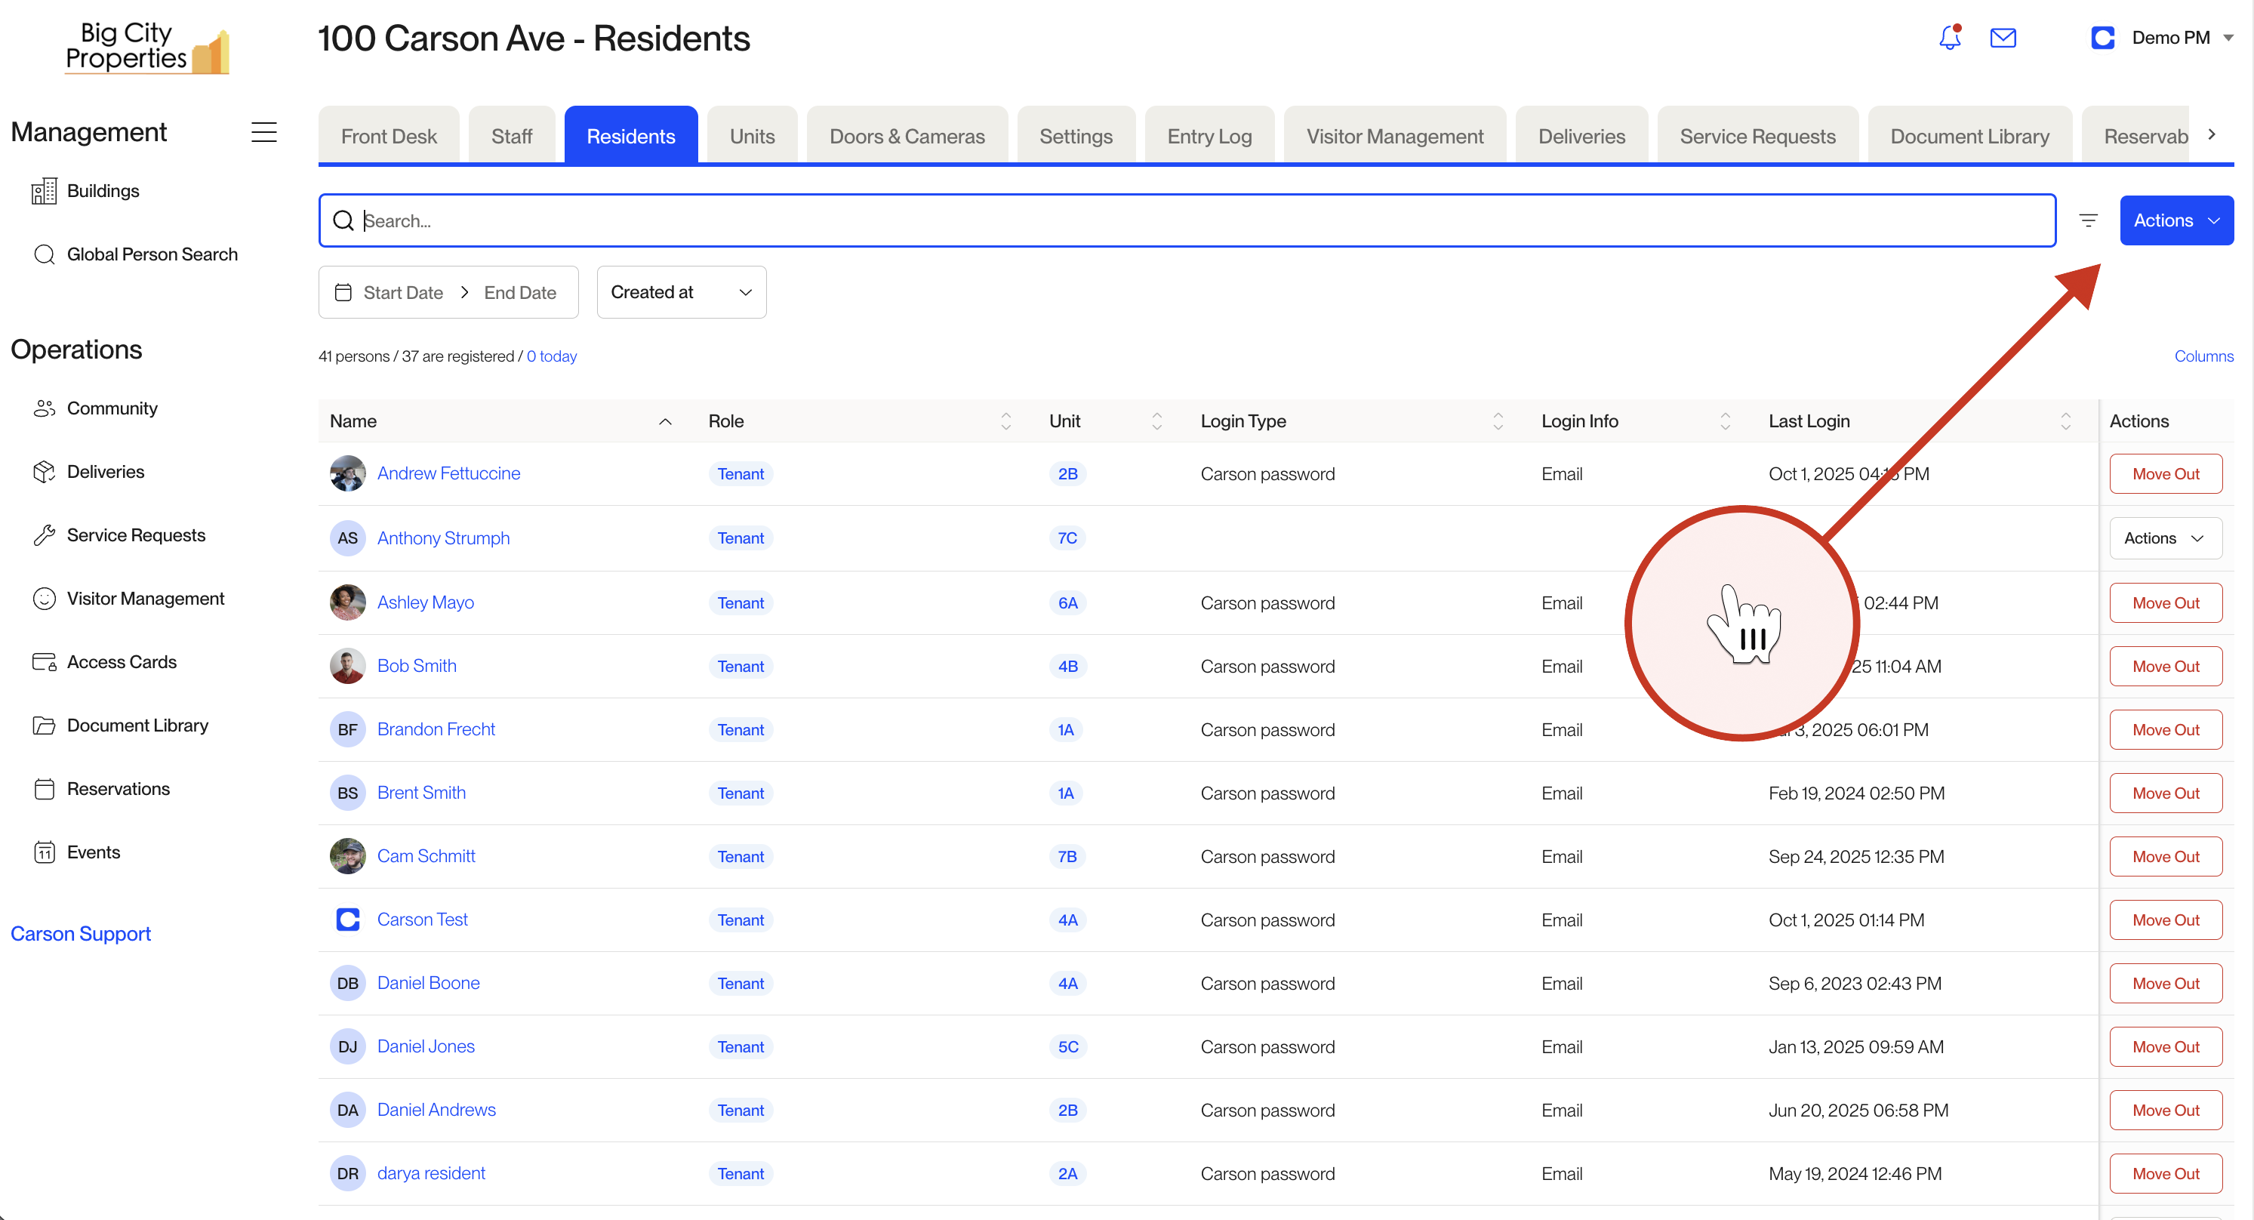Image resolution: width=2254 pixels, height=1220 pixels.
Task: Click the Community people icon
Action: coord(44,408)
